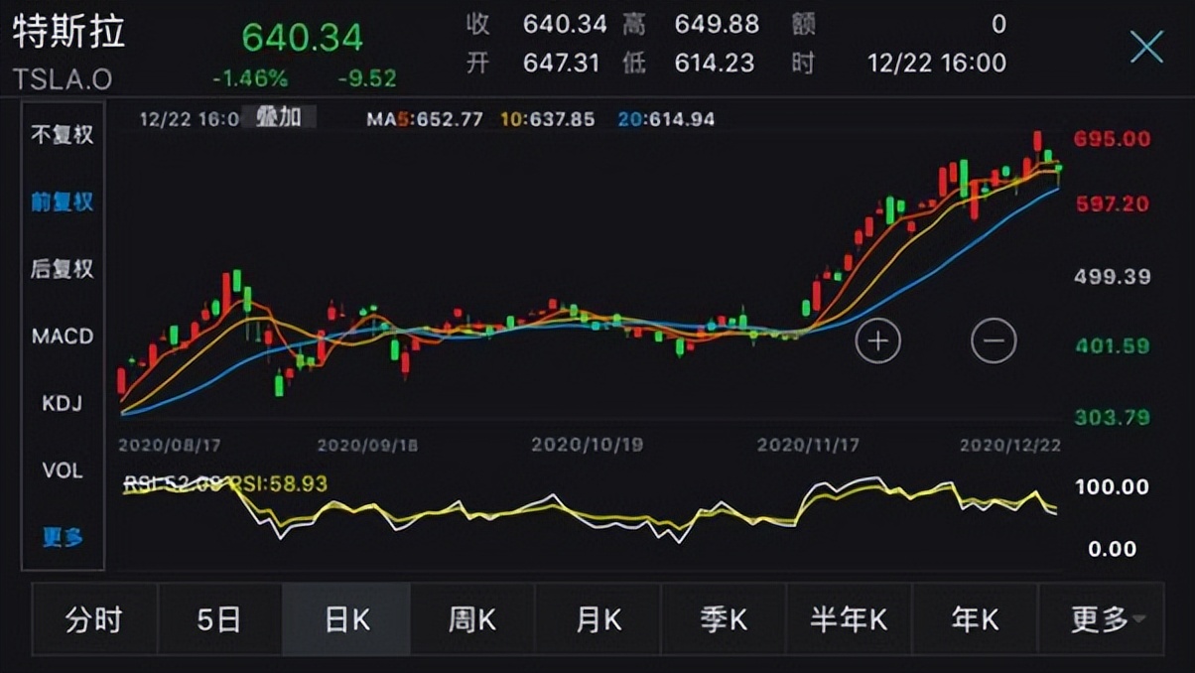Click the 499.39 price axis label
This screenshot has width=1195, height=673.
1113,276
